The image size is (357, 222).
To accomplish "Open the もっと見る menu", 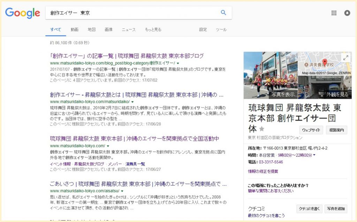I will (153, 30).
